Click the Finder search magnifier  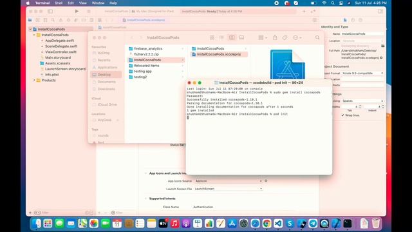pyautogui.click(x=317, y=37)
